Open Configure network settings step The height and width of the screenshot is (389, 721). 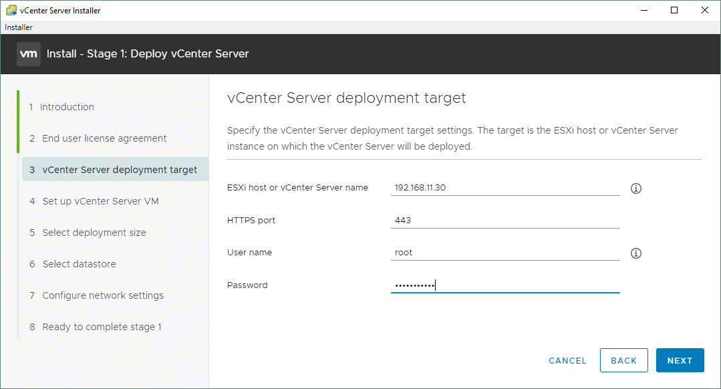point(102,295)
